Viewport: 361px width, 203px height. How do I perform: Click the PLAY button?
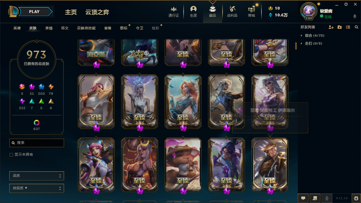tap(34, 11)
